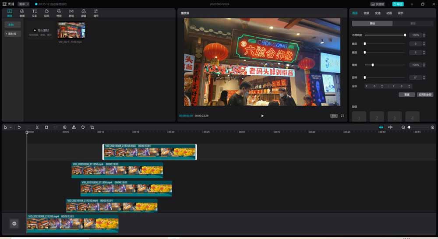Click the Import media (导入素材) button

coord(40,31)
